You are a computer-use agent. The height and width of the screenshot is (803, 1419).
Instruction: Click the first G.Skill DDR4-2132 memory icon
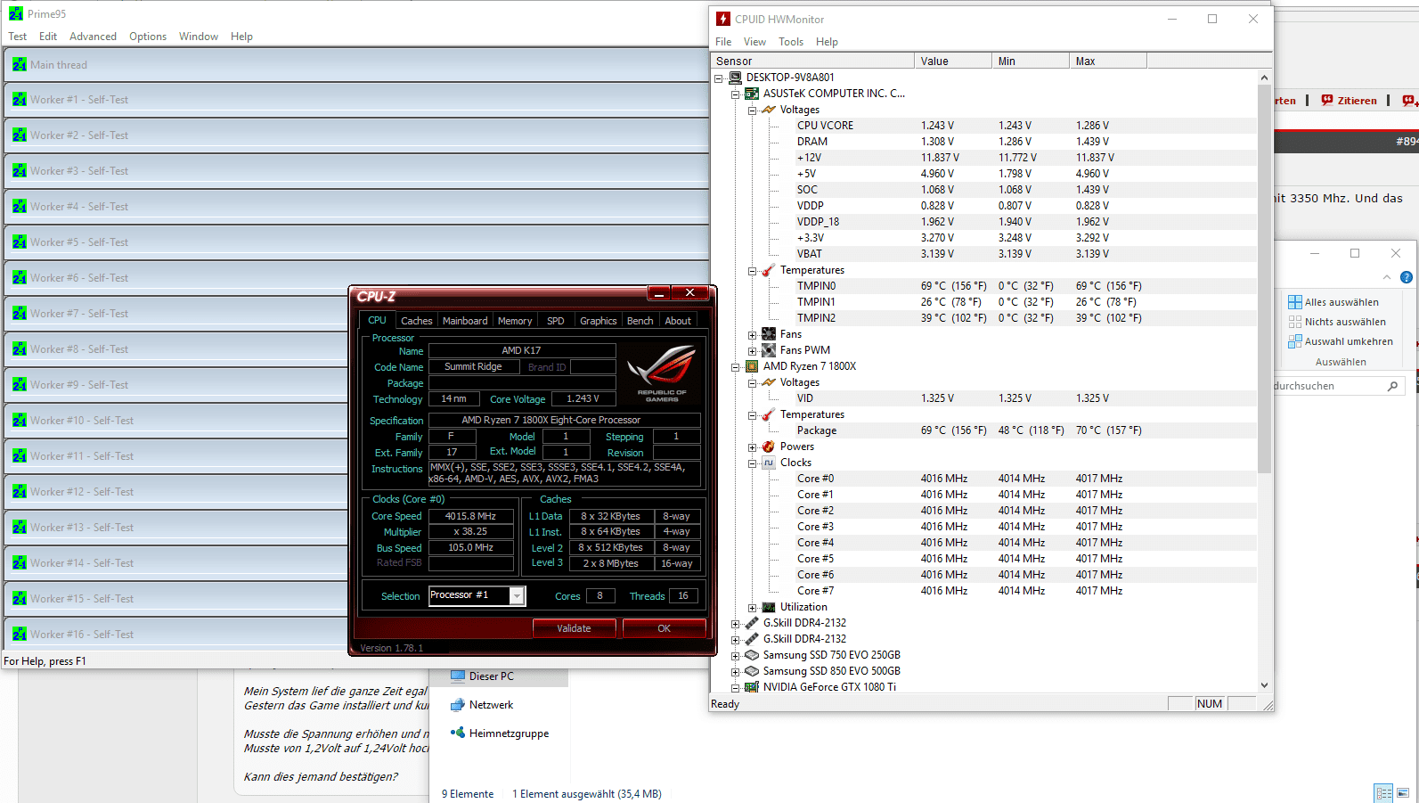click(752, 623)
